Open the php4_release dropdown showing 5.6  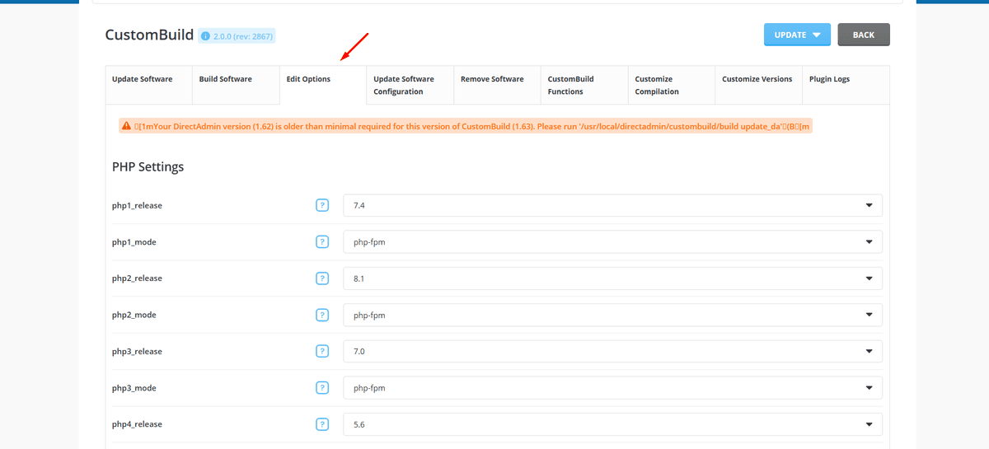tap(612, 424)
